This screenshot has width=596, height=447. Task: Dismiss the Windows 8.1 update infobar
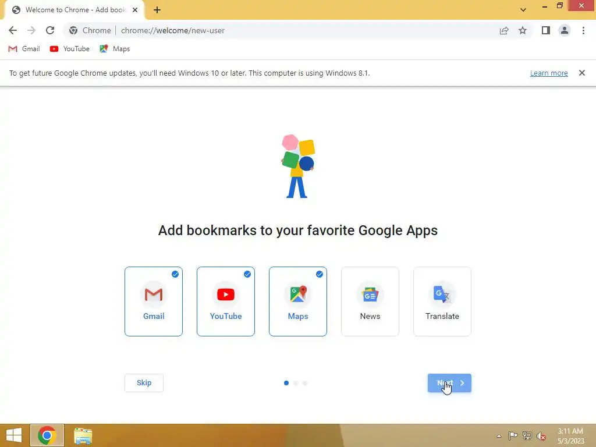(581, 73)
